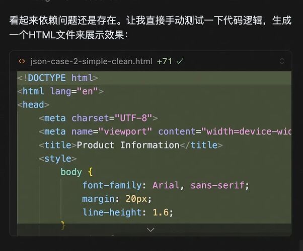Click the applied checkmark next to +71
Screen dimensions: 303x251
(180, 61)
